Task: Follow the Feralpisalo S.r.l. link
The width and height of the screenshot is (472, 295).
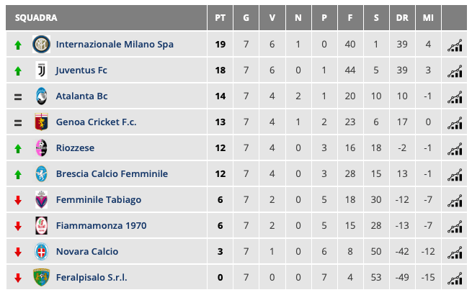Action: (91, 278)
